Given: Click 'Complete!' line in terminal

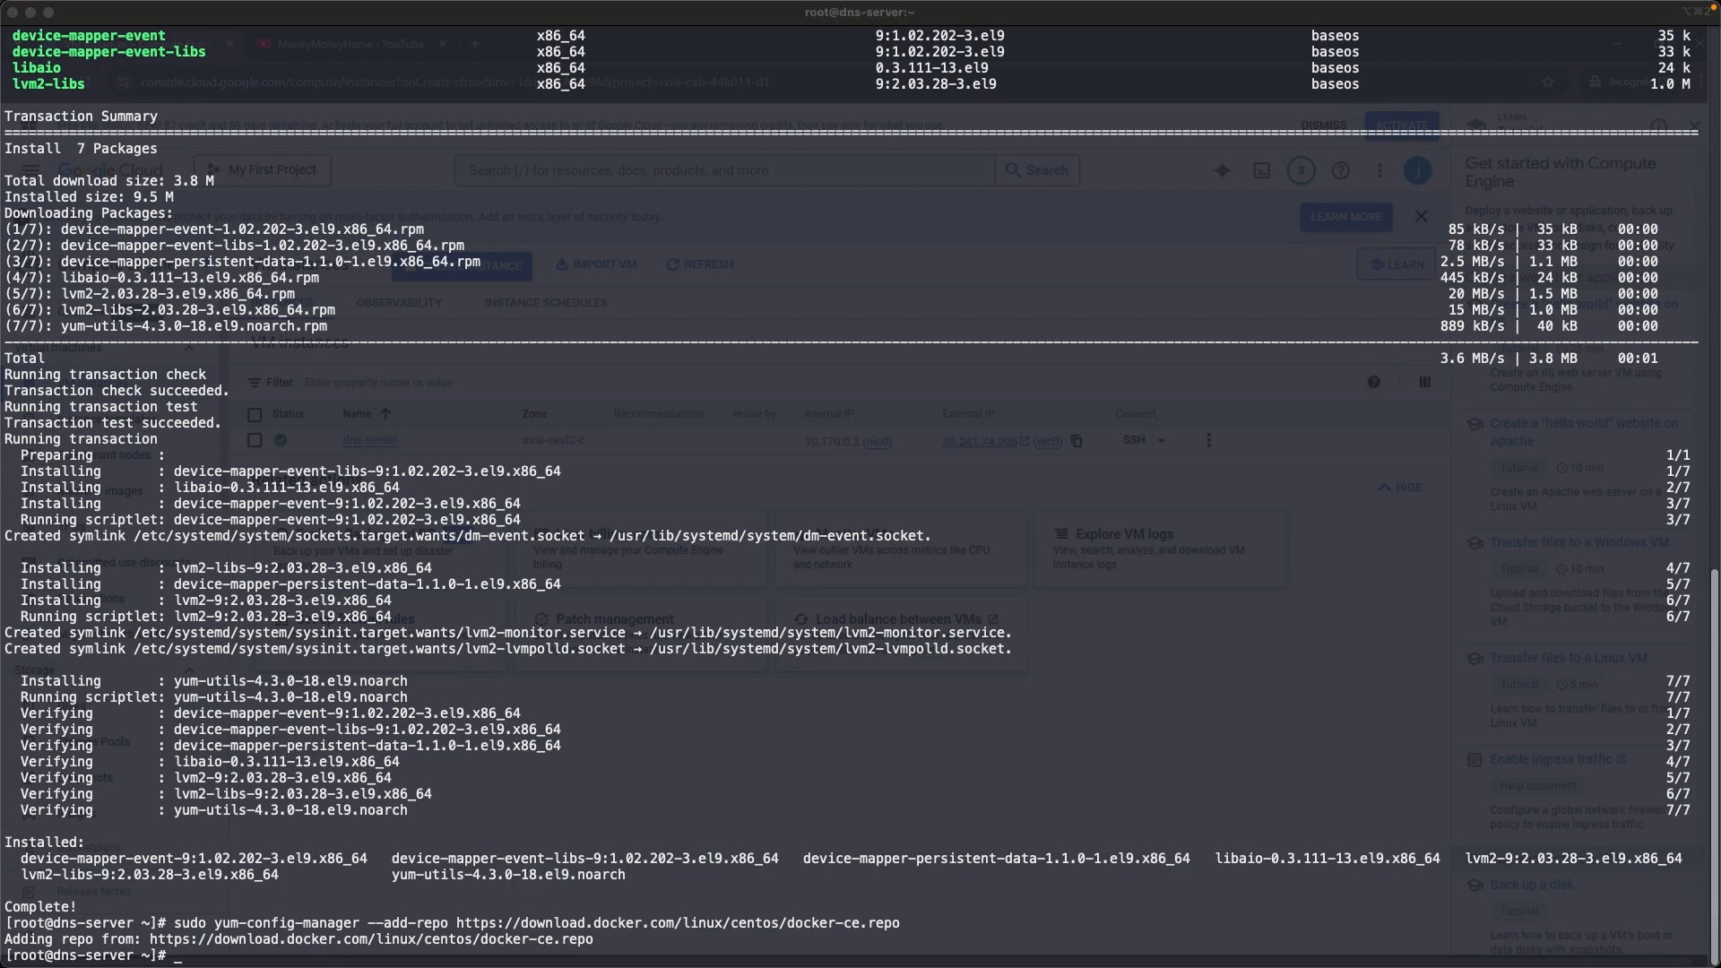Looking at the screenshot, I should (40, 907).
